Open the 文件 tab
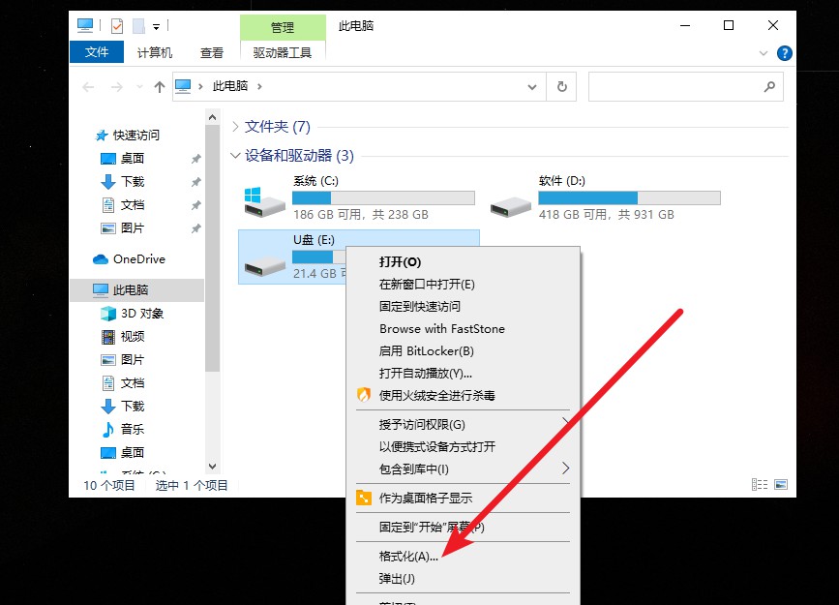Screen dimensions: 839x605 [97, 52]
